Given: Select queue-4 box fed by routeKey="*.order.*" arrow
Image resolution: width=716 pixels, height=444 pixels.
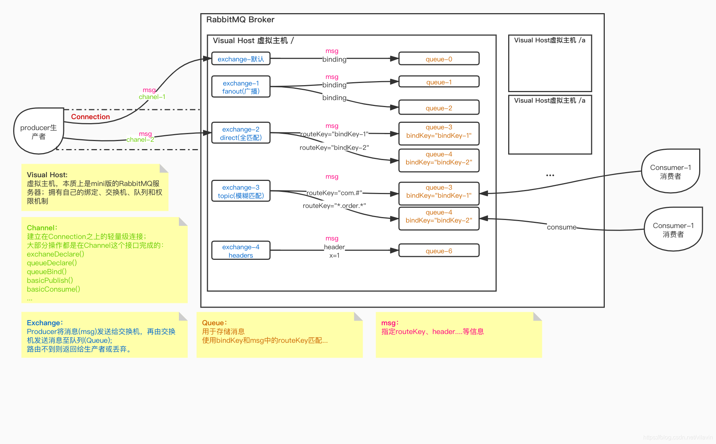Looking at the screenshot, I should (x=439, y=219).
